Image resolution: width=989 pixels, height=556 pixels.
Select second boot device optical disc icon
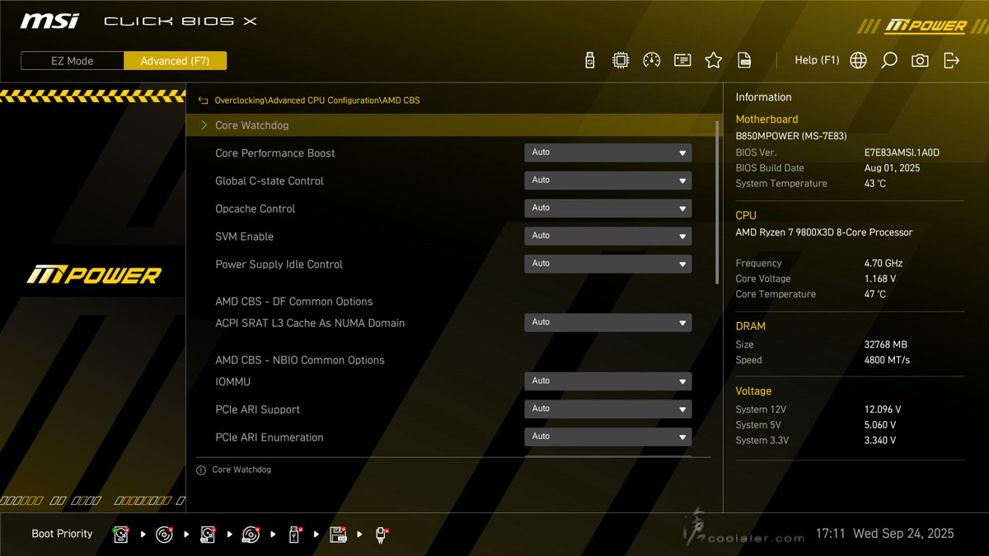coord(165,535)
